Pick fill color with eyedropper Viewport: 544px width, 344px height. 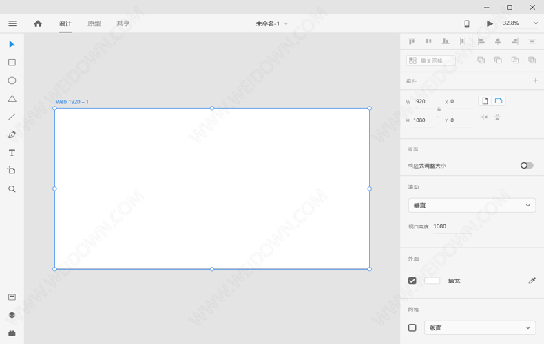(x=532, y=281)
